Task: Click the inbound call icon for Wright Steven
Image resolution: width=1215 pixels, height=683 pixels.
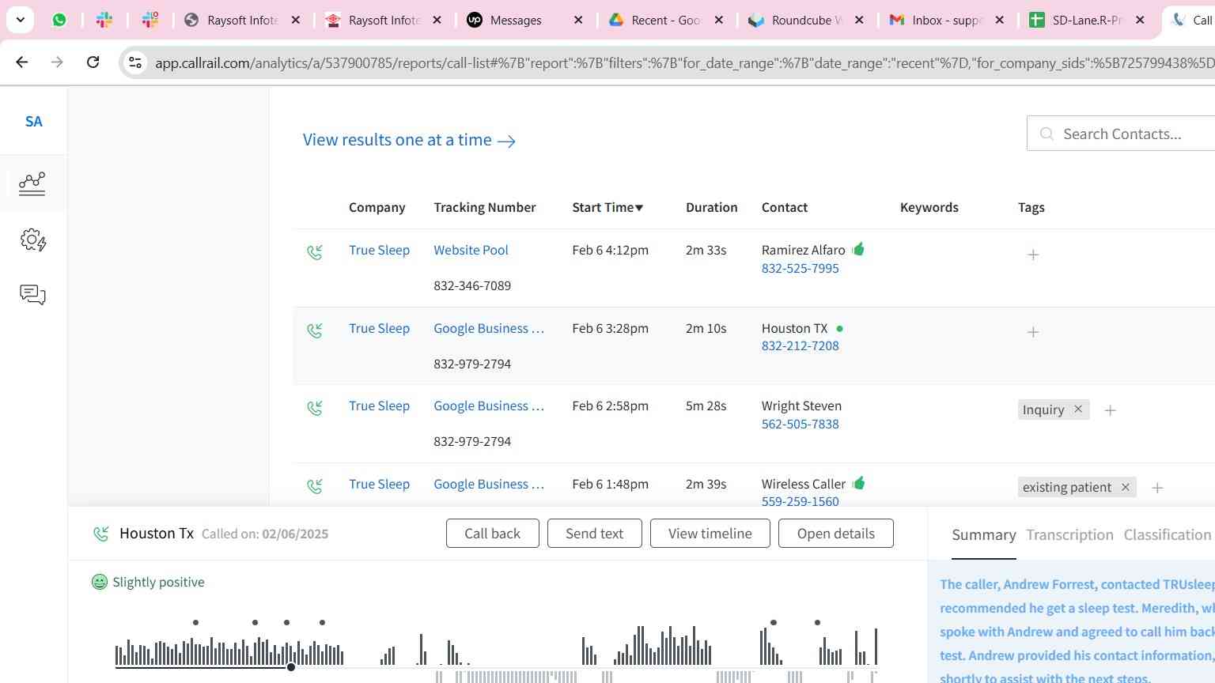Action: coord(315,408)
